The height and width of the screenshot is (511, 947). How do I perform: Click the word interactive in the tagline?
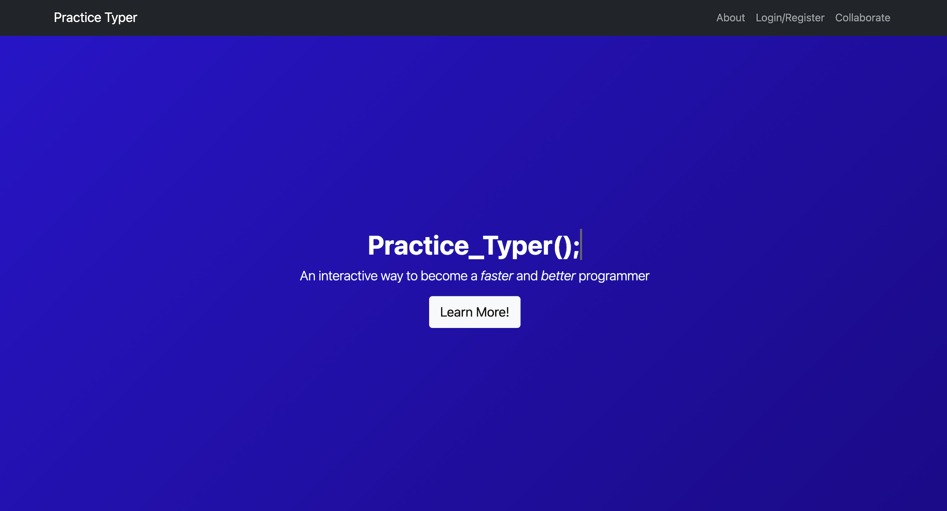(348, 276)
